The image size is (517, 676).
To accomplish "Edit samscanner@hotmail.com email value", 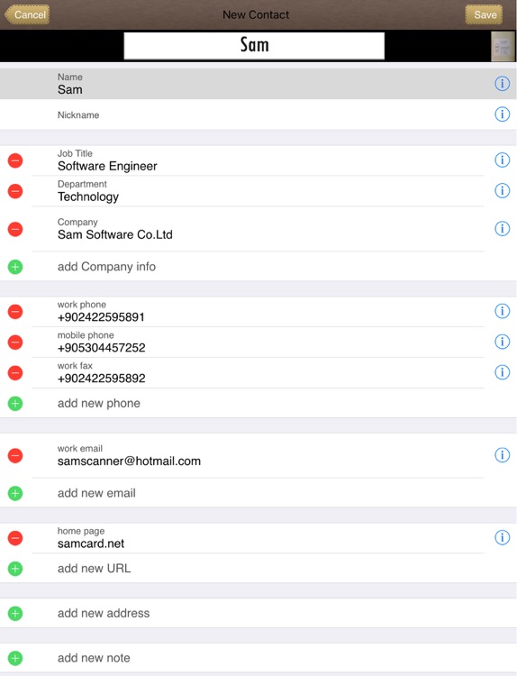I will tap(129, 461).
